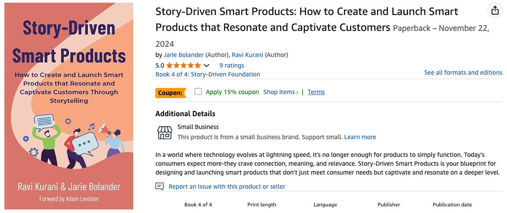The image size is (507, 213).
Task: Click the Print length detail label
Action: [x=262, y=205]
